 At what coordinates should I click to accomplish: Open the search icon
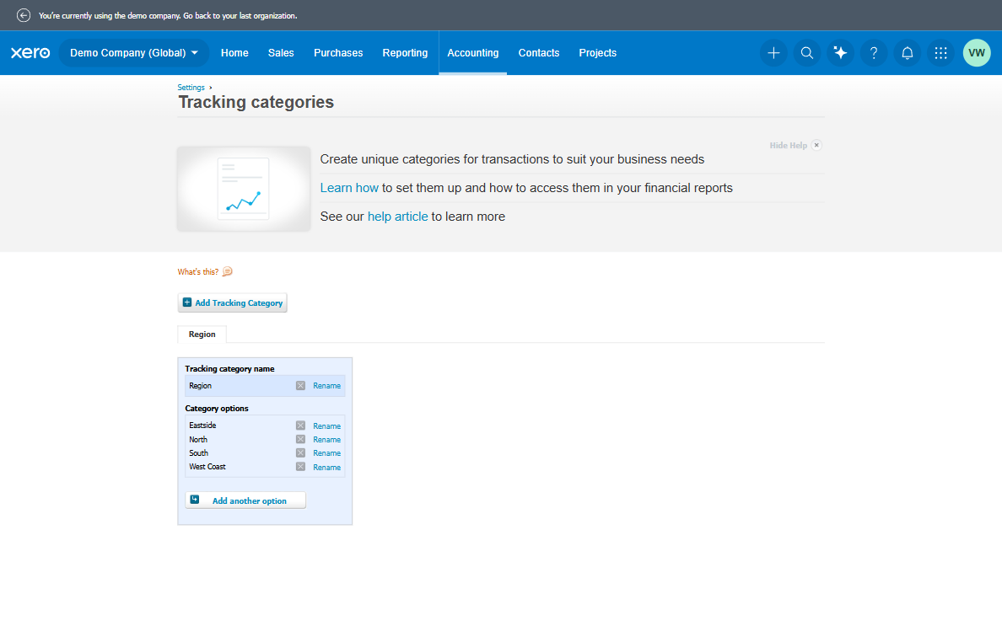coord(807,53)
